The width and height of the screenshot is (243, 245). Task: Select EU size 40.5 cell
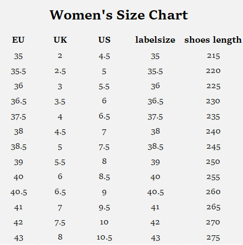[x=19, y=193]
